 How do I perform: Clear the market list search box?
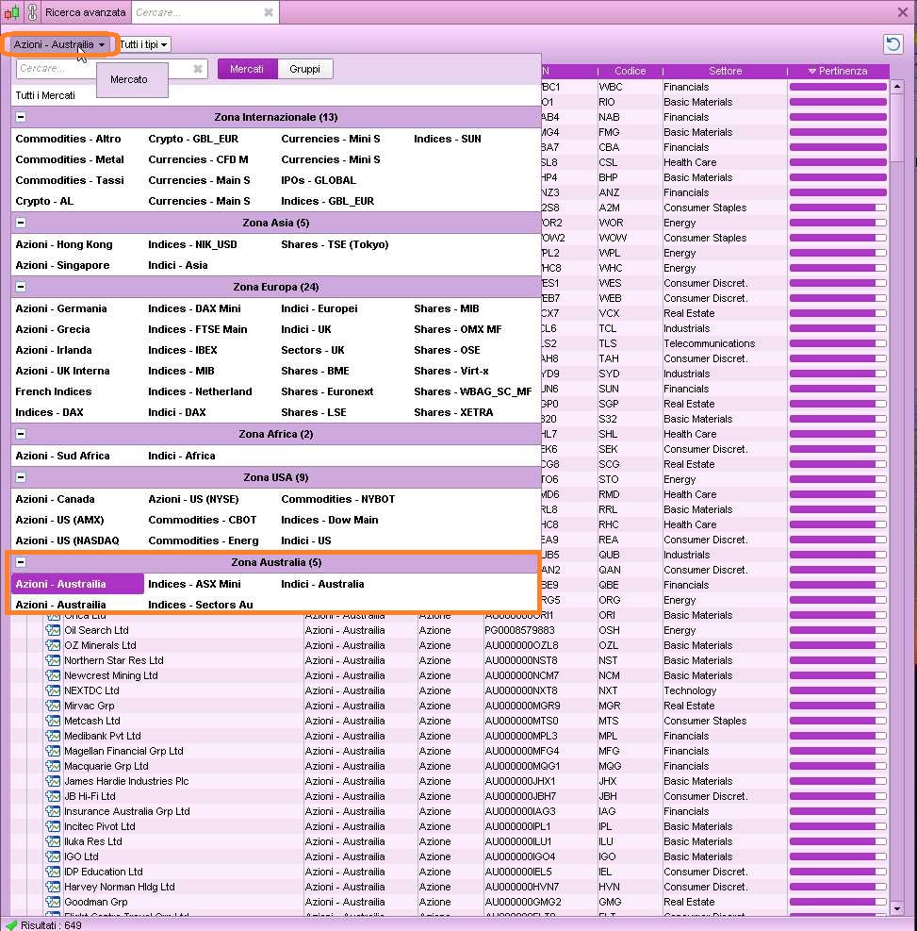[x=198, y=69]
